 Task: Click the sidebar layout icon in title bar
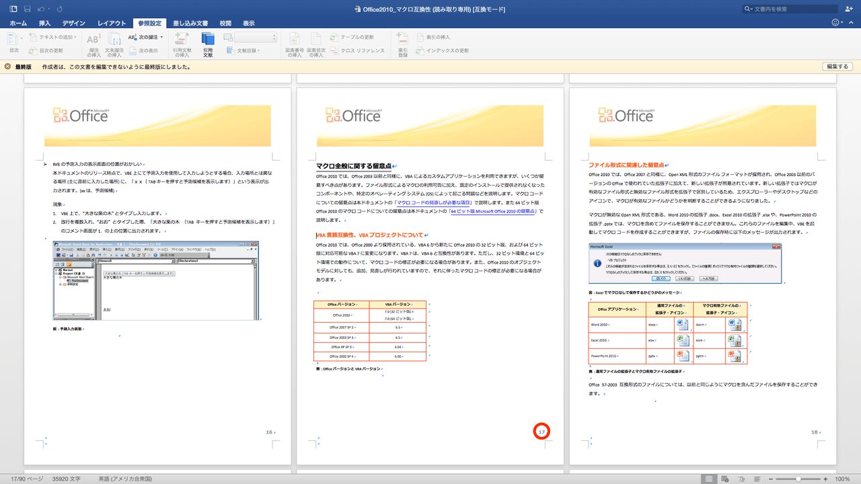(x=13, y=9)
